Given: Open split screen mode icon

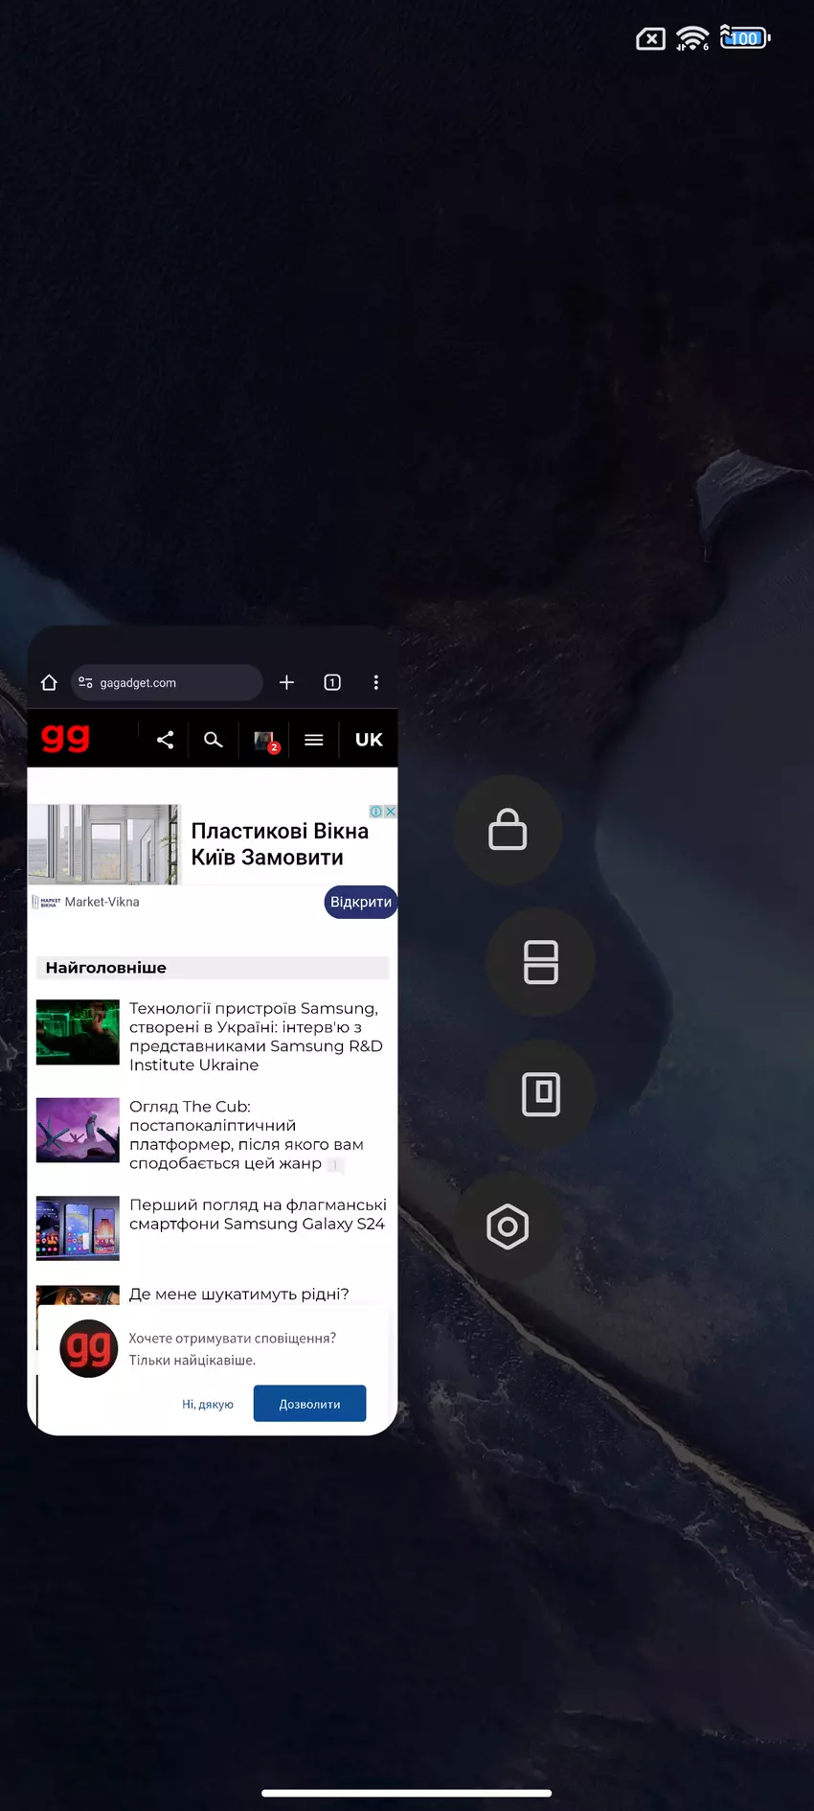Looking at the screenshot, I should 540,962.
